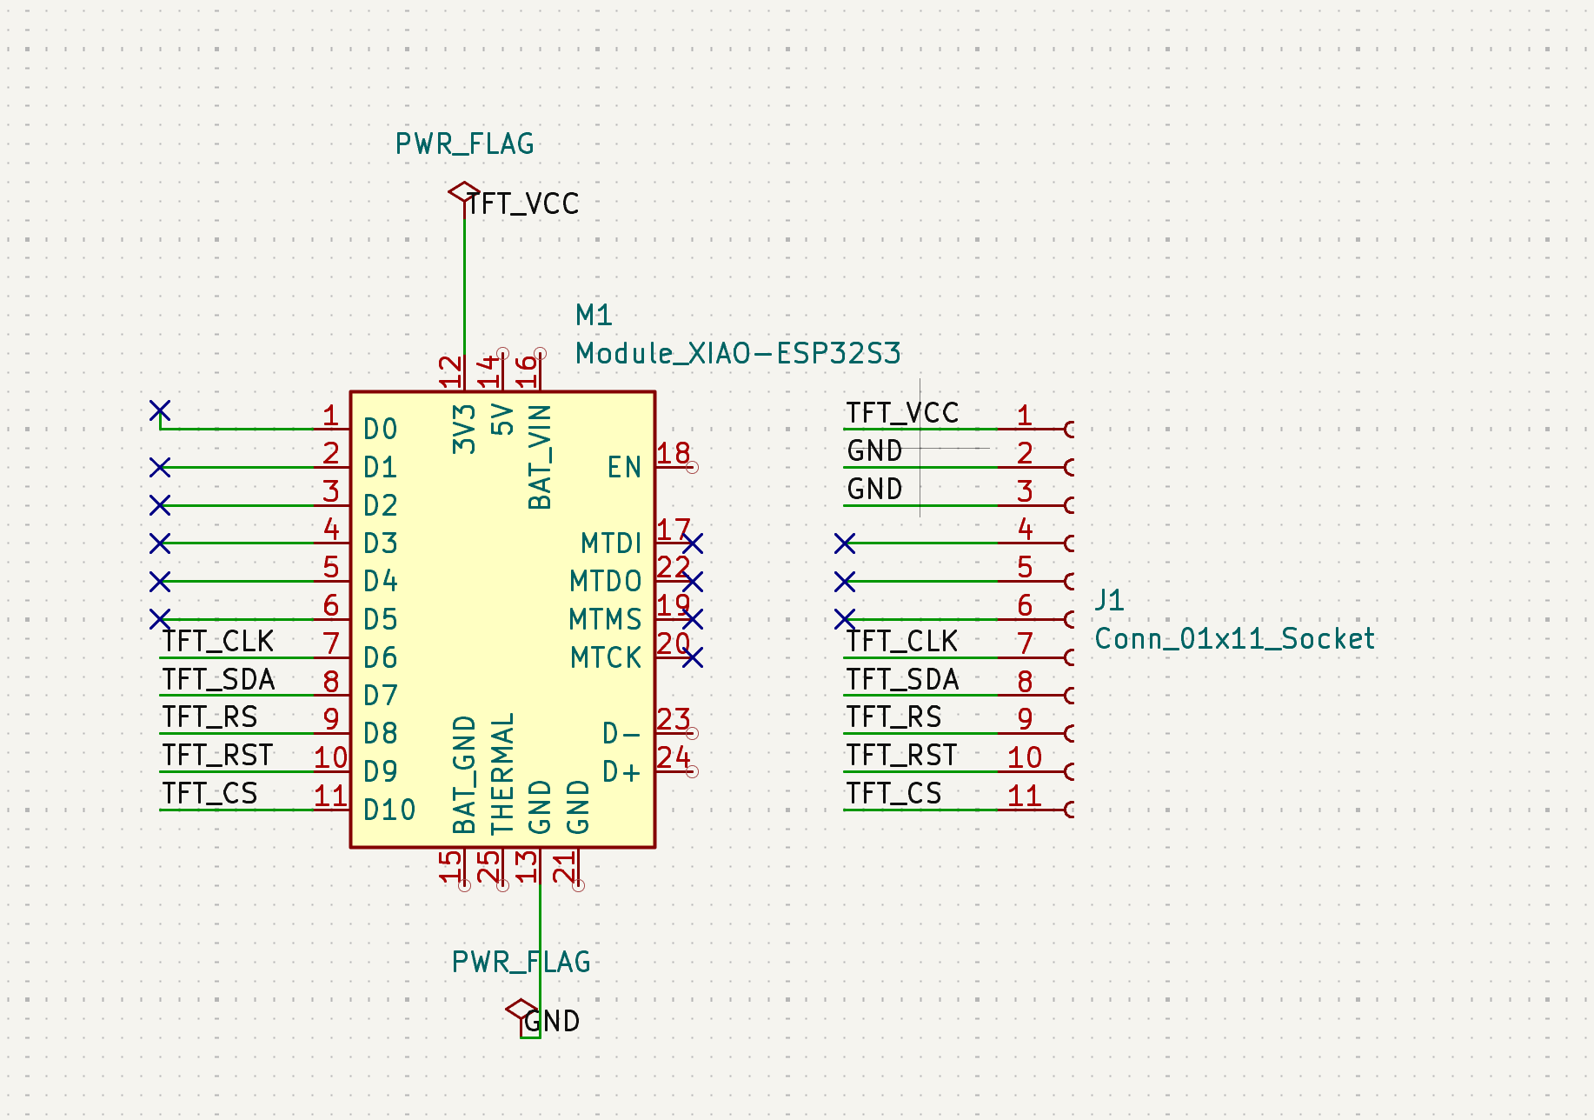This screenshot has width=1594, height=1120.
Task: Click the Module_XIAO-ESP32S3 value label
Action: click(x=738, y=353)
